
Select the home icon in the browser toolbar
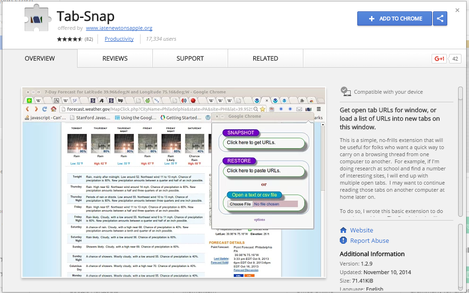[x=53, y=109]
